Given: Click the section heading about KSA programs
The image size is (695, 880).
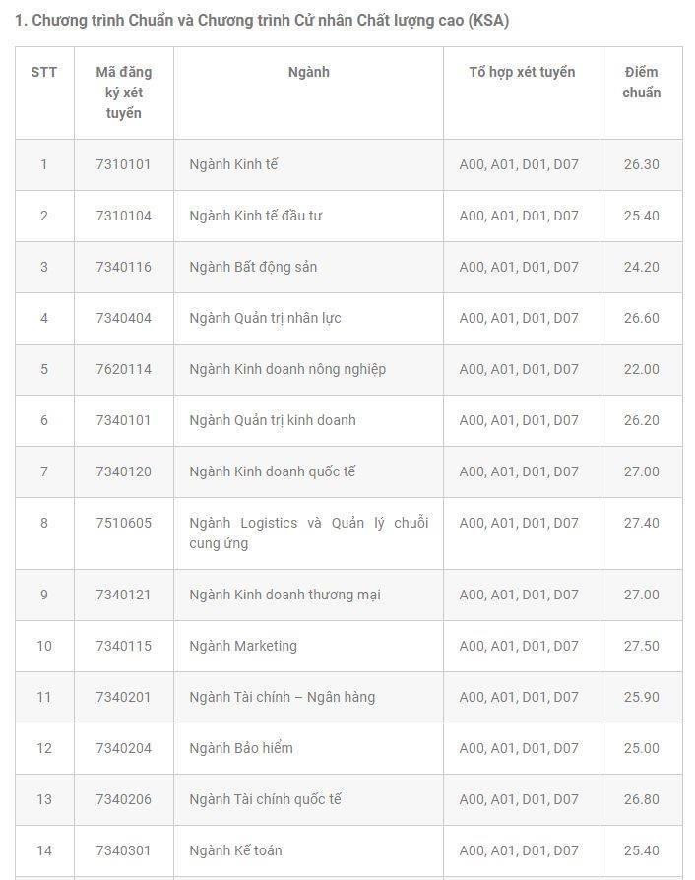Looking at the screenshot, I should [262, 21].
